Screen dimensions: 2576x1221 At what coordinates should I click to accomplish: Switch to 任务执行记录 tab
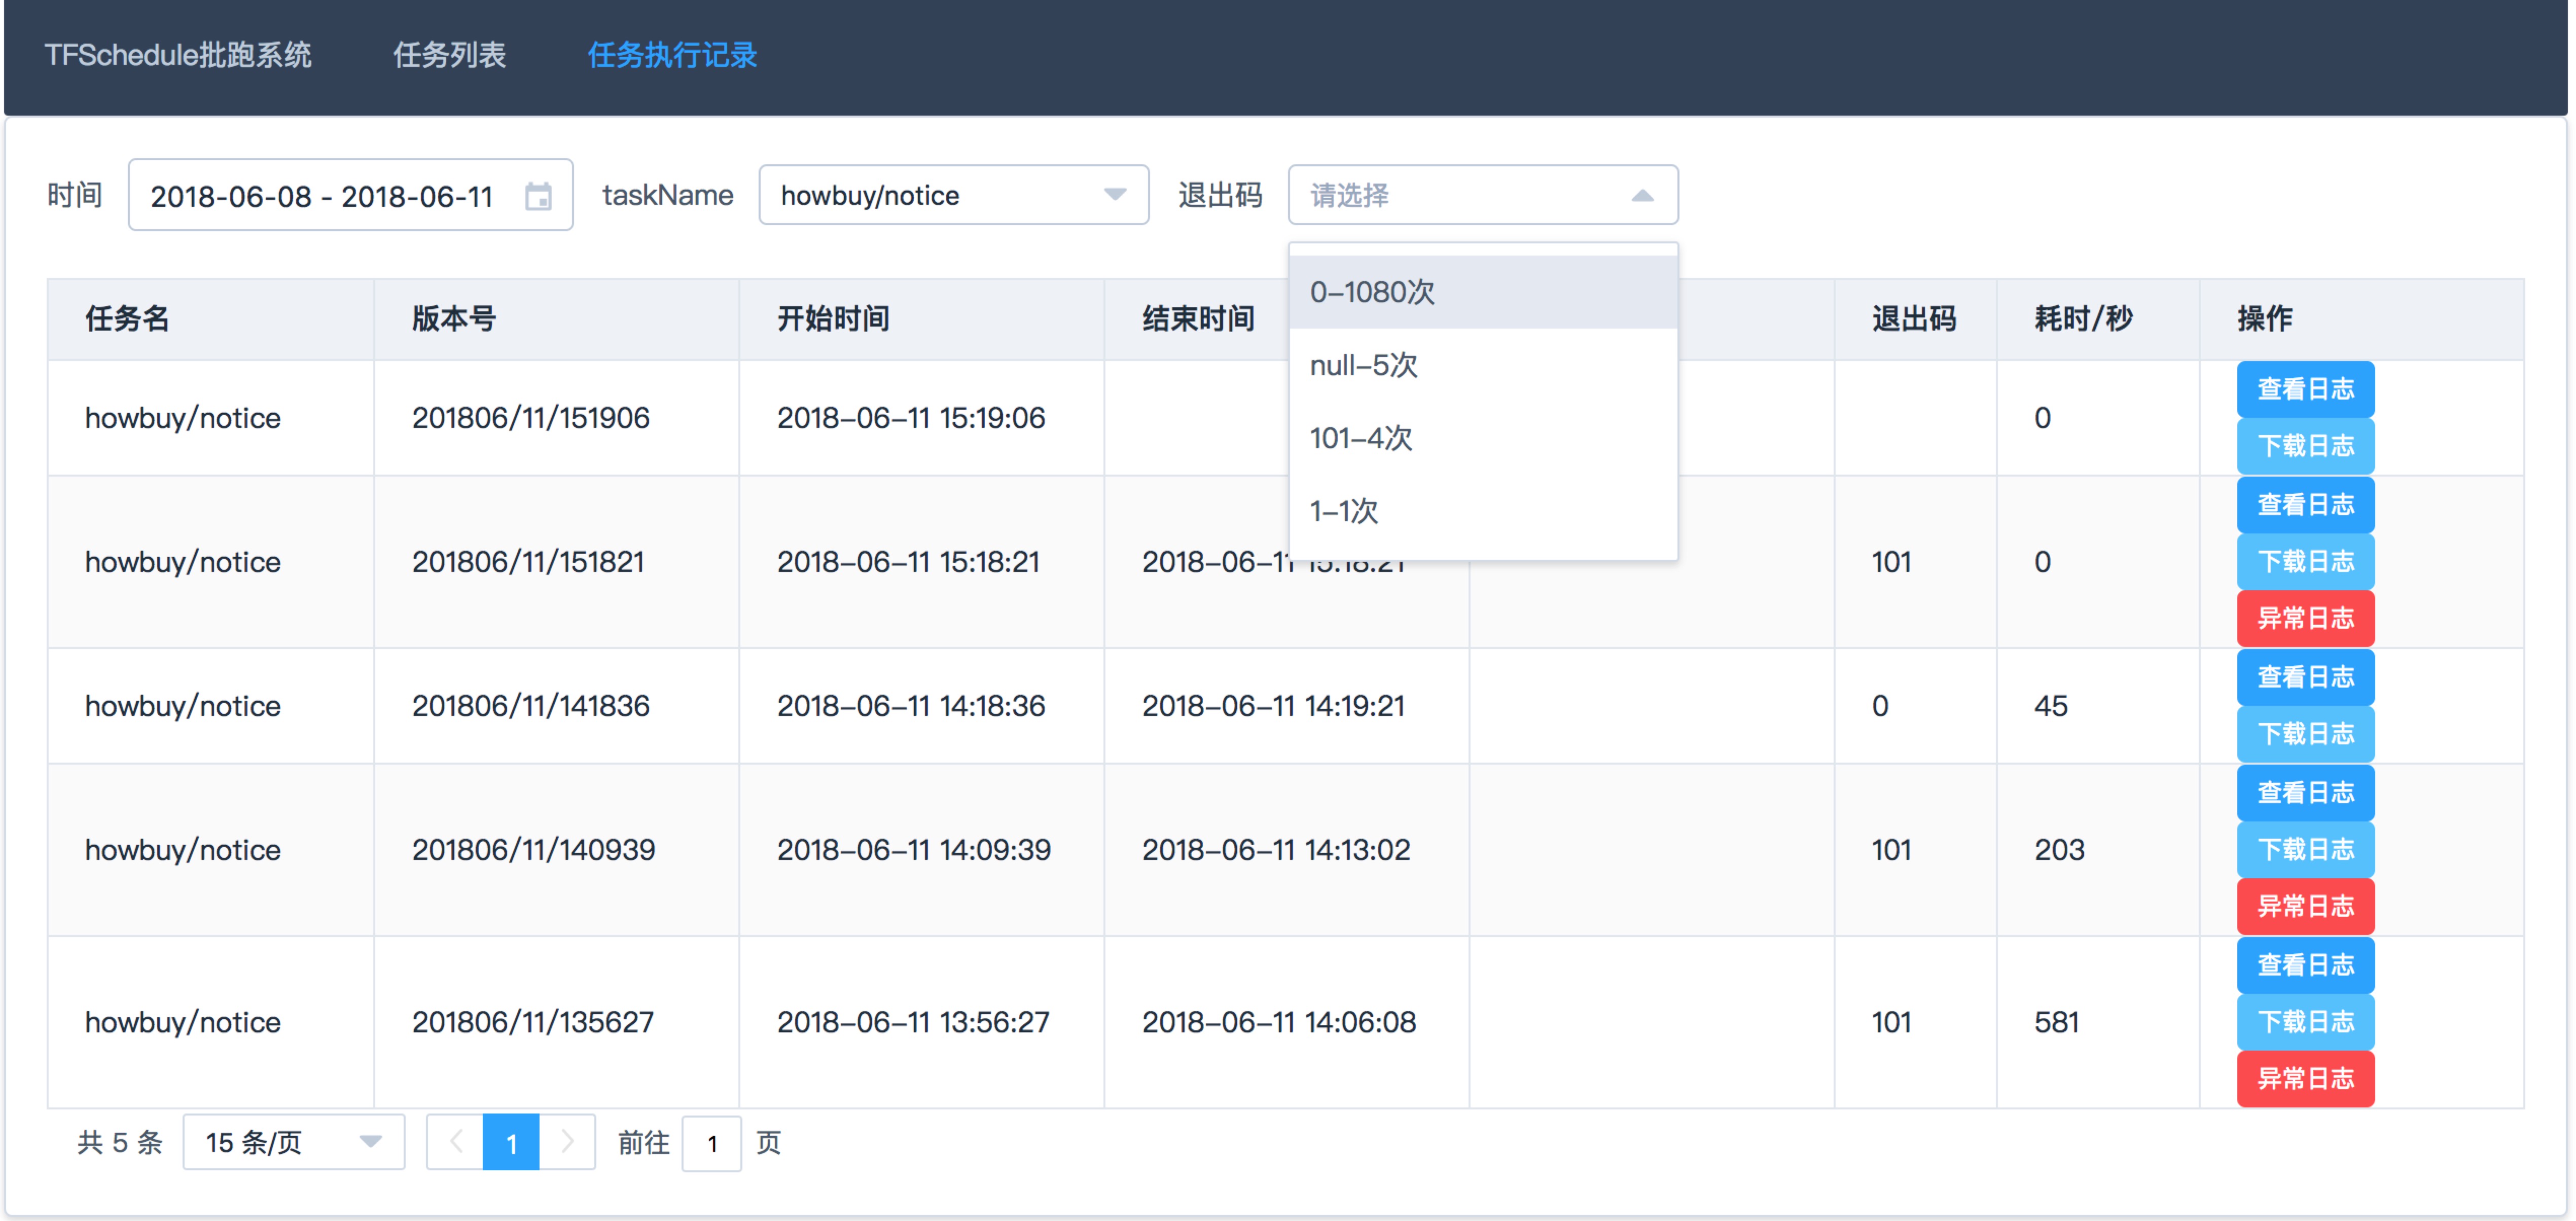672,55
